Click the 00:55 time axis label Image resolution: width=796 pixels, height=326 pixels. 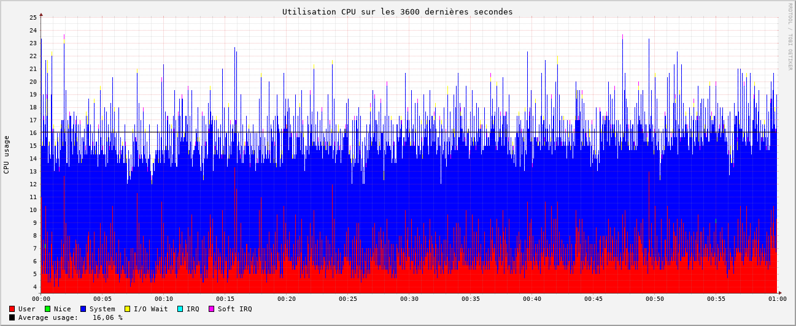(x=716, y=299)
